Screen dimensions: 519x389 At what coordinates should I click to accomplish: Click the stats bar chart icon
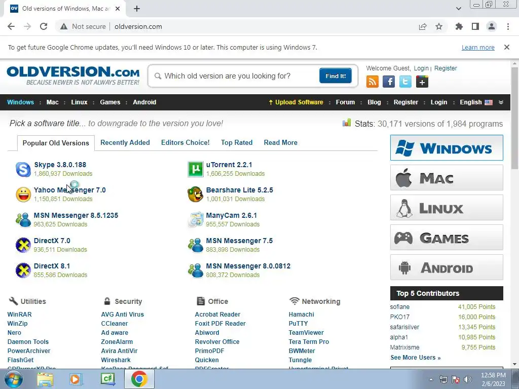click(347, 123)
